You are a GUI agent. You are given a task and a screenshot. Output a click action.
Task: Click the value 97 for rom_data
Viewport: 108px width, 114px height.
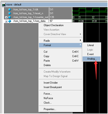click(51, 21)
